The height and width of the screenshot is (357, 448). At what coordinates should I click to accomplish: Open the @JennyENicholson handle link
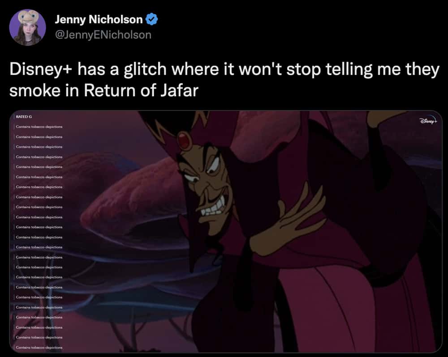[x=103, y=35]
